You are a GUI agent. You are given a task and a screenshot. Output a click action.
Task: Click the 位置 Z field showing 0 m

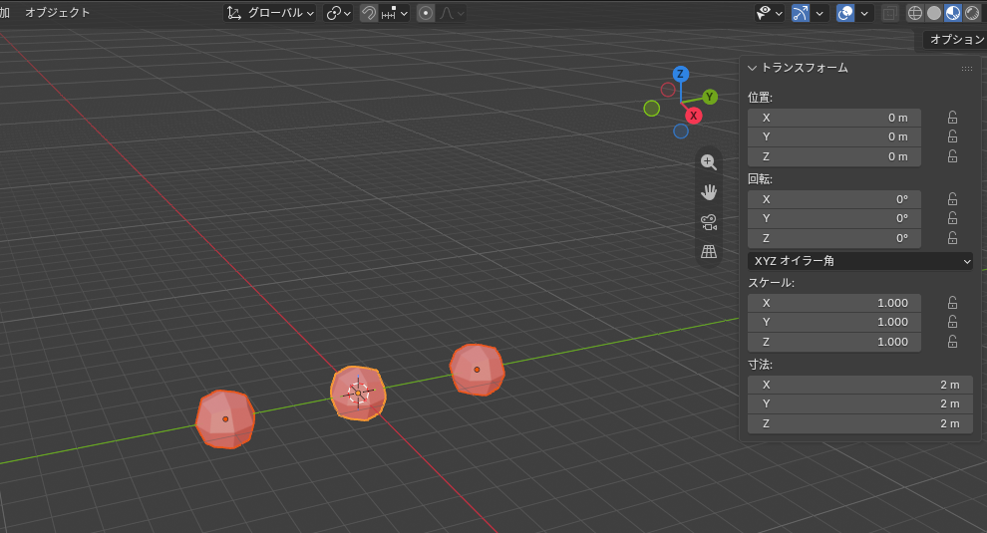tap(834, 156)
